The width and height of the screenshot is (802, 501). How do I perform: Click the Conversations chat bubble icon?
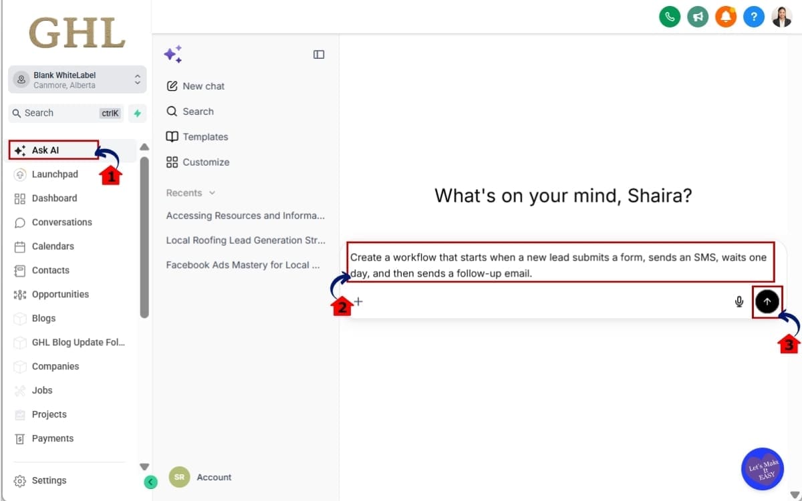[19, 222]
